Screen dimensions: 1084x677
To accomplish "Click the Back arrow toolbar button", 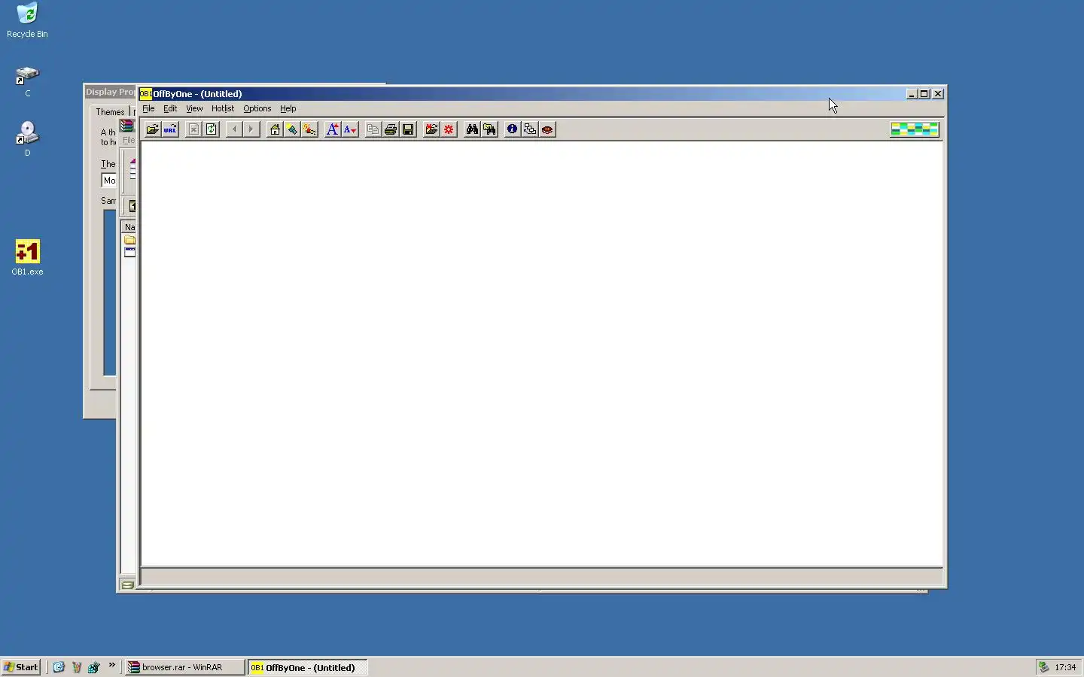I will (x=234, y=129).
